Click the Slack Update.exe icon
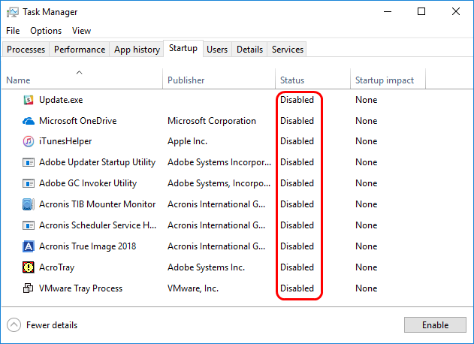 point(29,100)
